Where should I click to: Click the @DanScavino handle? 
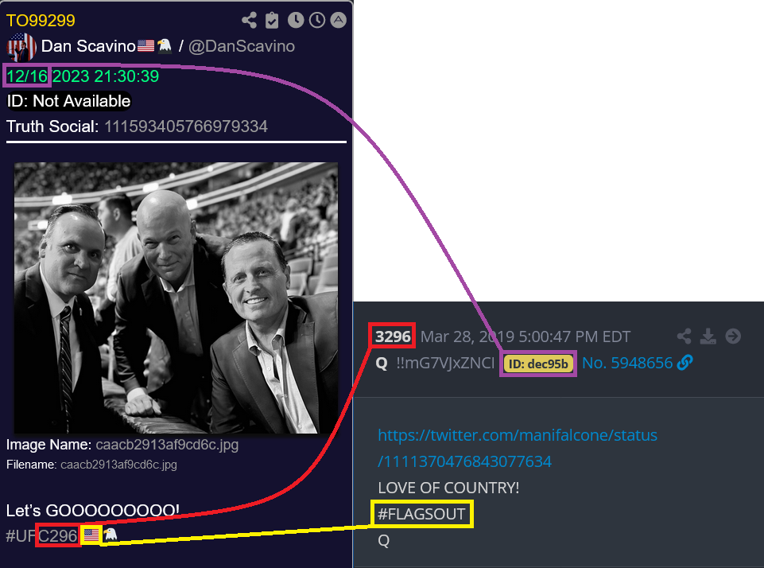(x=242, y=46)
